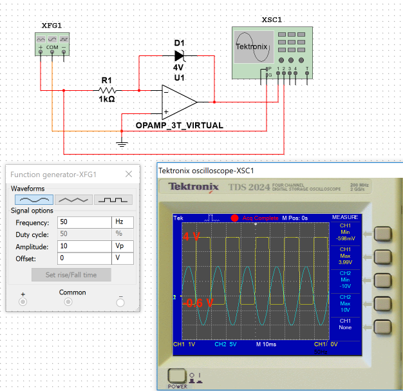Click Set rise/Fall time button
The width and height of the screenshot is (403, 391).
(x=71, y=275)
